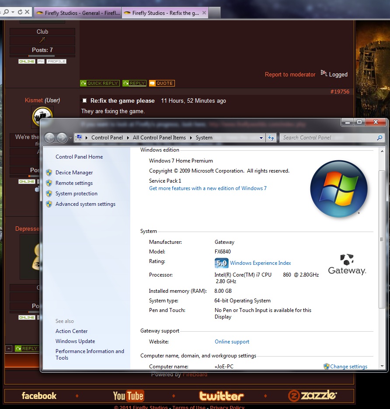This screenshot has height=409, width=390.
Task: Open the Twitter link in footer
Action: pos(221,396)
